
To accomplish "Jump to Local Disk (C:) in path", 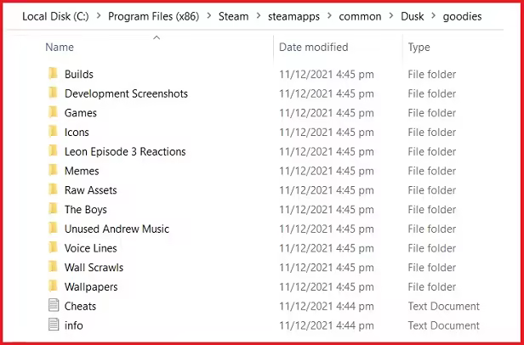I will [x=58, y=15].
